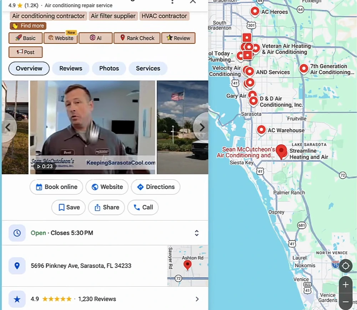This screenshot has height=310, width=357.
Task: Switch to the Photos tab
Action: click(x=109, y=68)
